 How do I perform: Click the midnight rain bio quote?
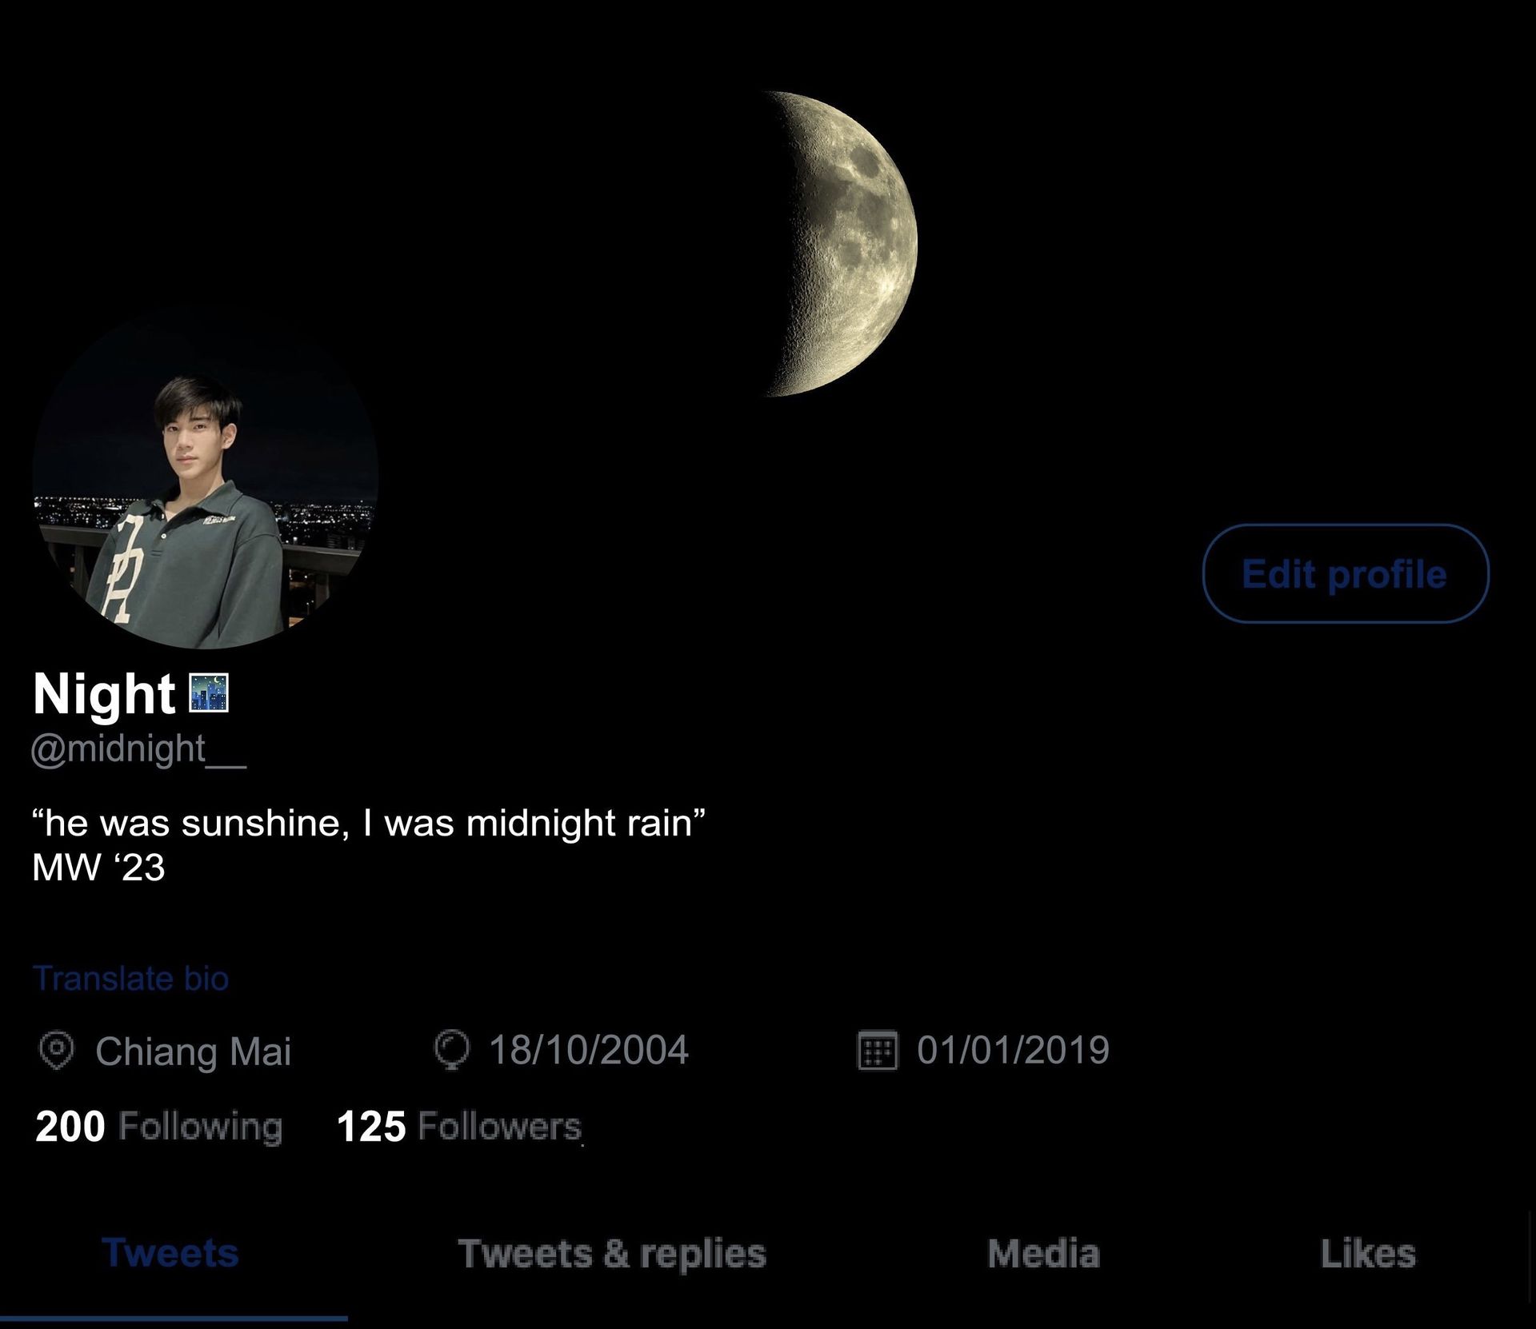click(369, 823)
